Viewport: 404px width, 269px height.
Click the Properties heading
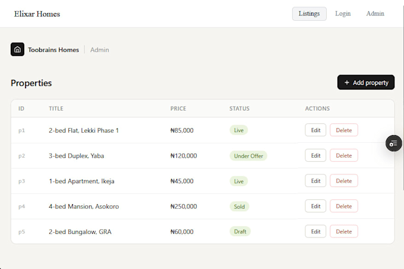pos(31,83)
